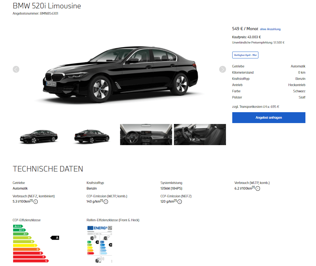Show next car image with right arrow

[223, 69]
